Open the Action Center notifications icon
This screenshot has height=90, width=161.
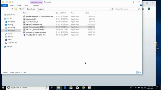point(157,87)
